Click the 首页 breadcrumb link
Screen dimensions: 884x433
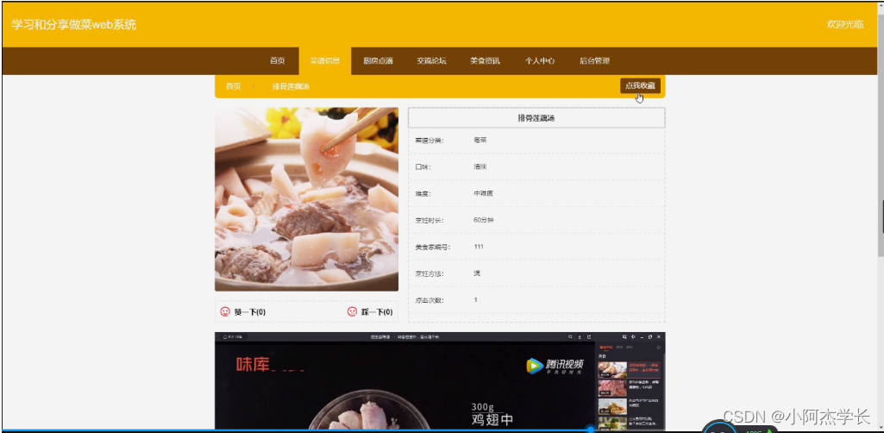[x=234, y=86]
